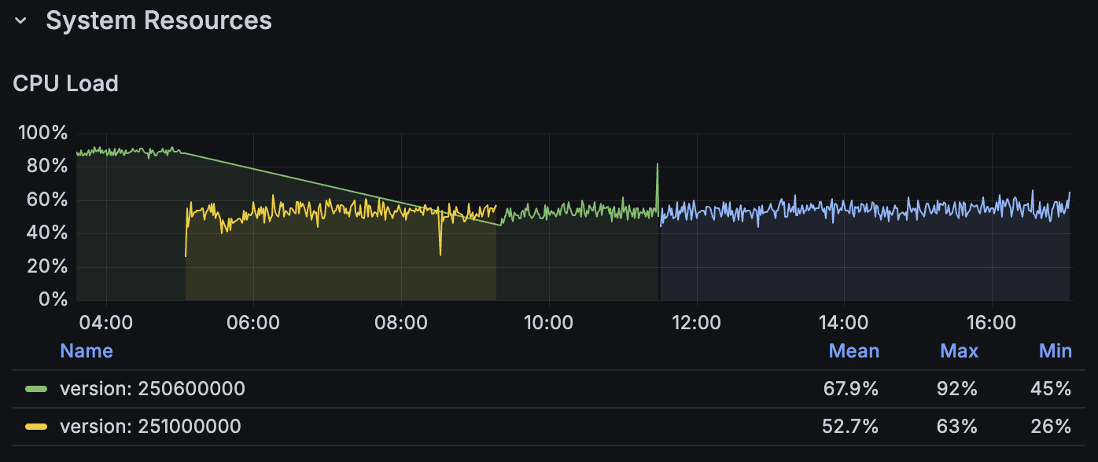The image size is (1098, 462).
Task: Click the yellow series sharp drop after 05:00
Action: [x=186, y=253]
